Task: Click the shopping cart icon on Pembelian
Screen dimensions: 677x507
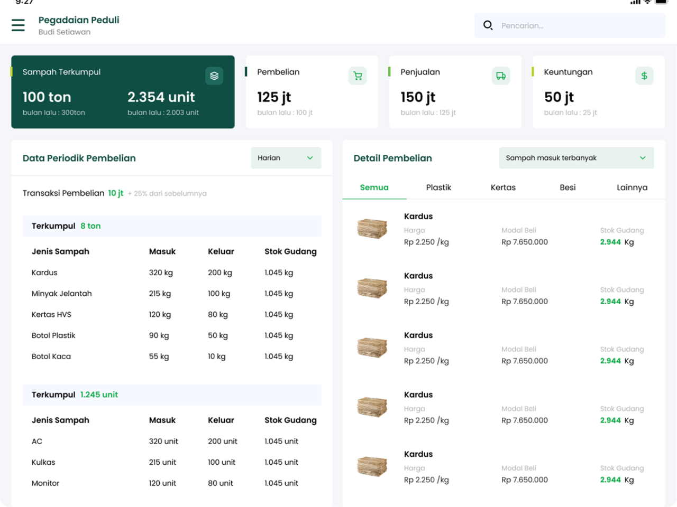Action: tap(358, 76)
